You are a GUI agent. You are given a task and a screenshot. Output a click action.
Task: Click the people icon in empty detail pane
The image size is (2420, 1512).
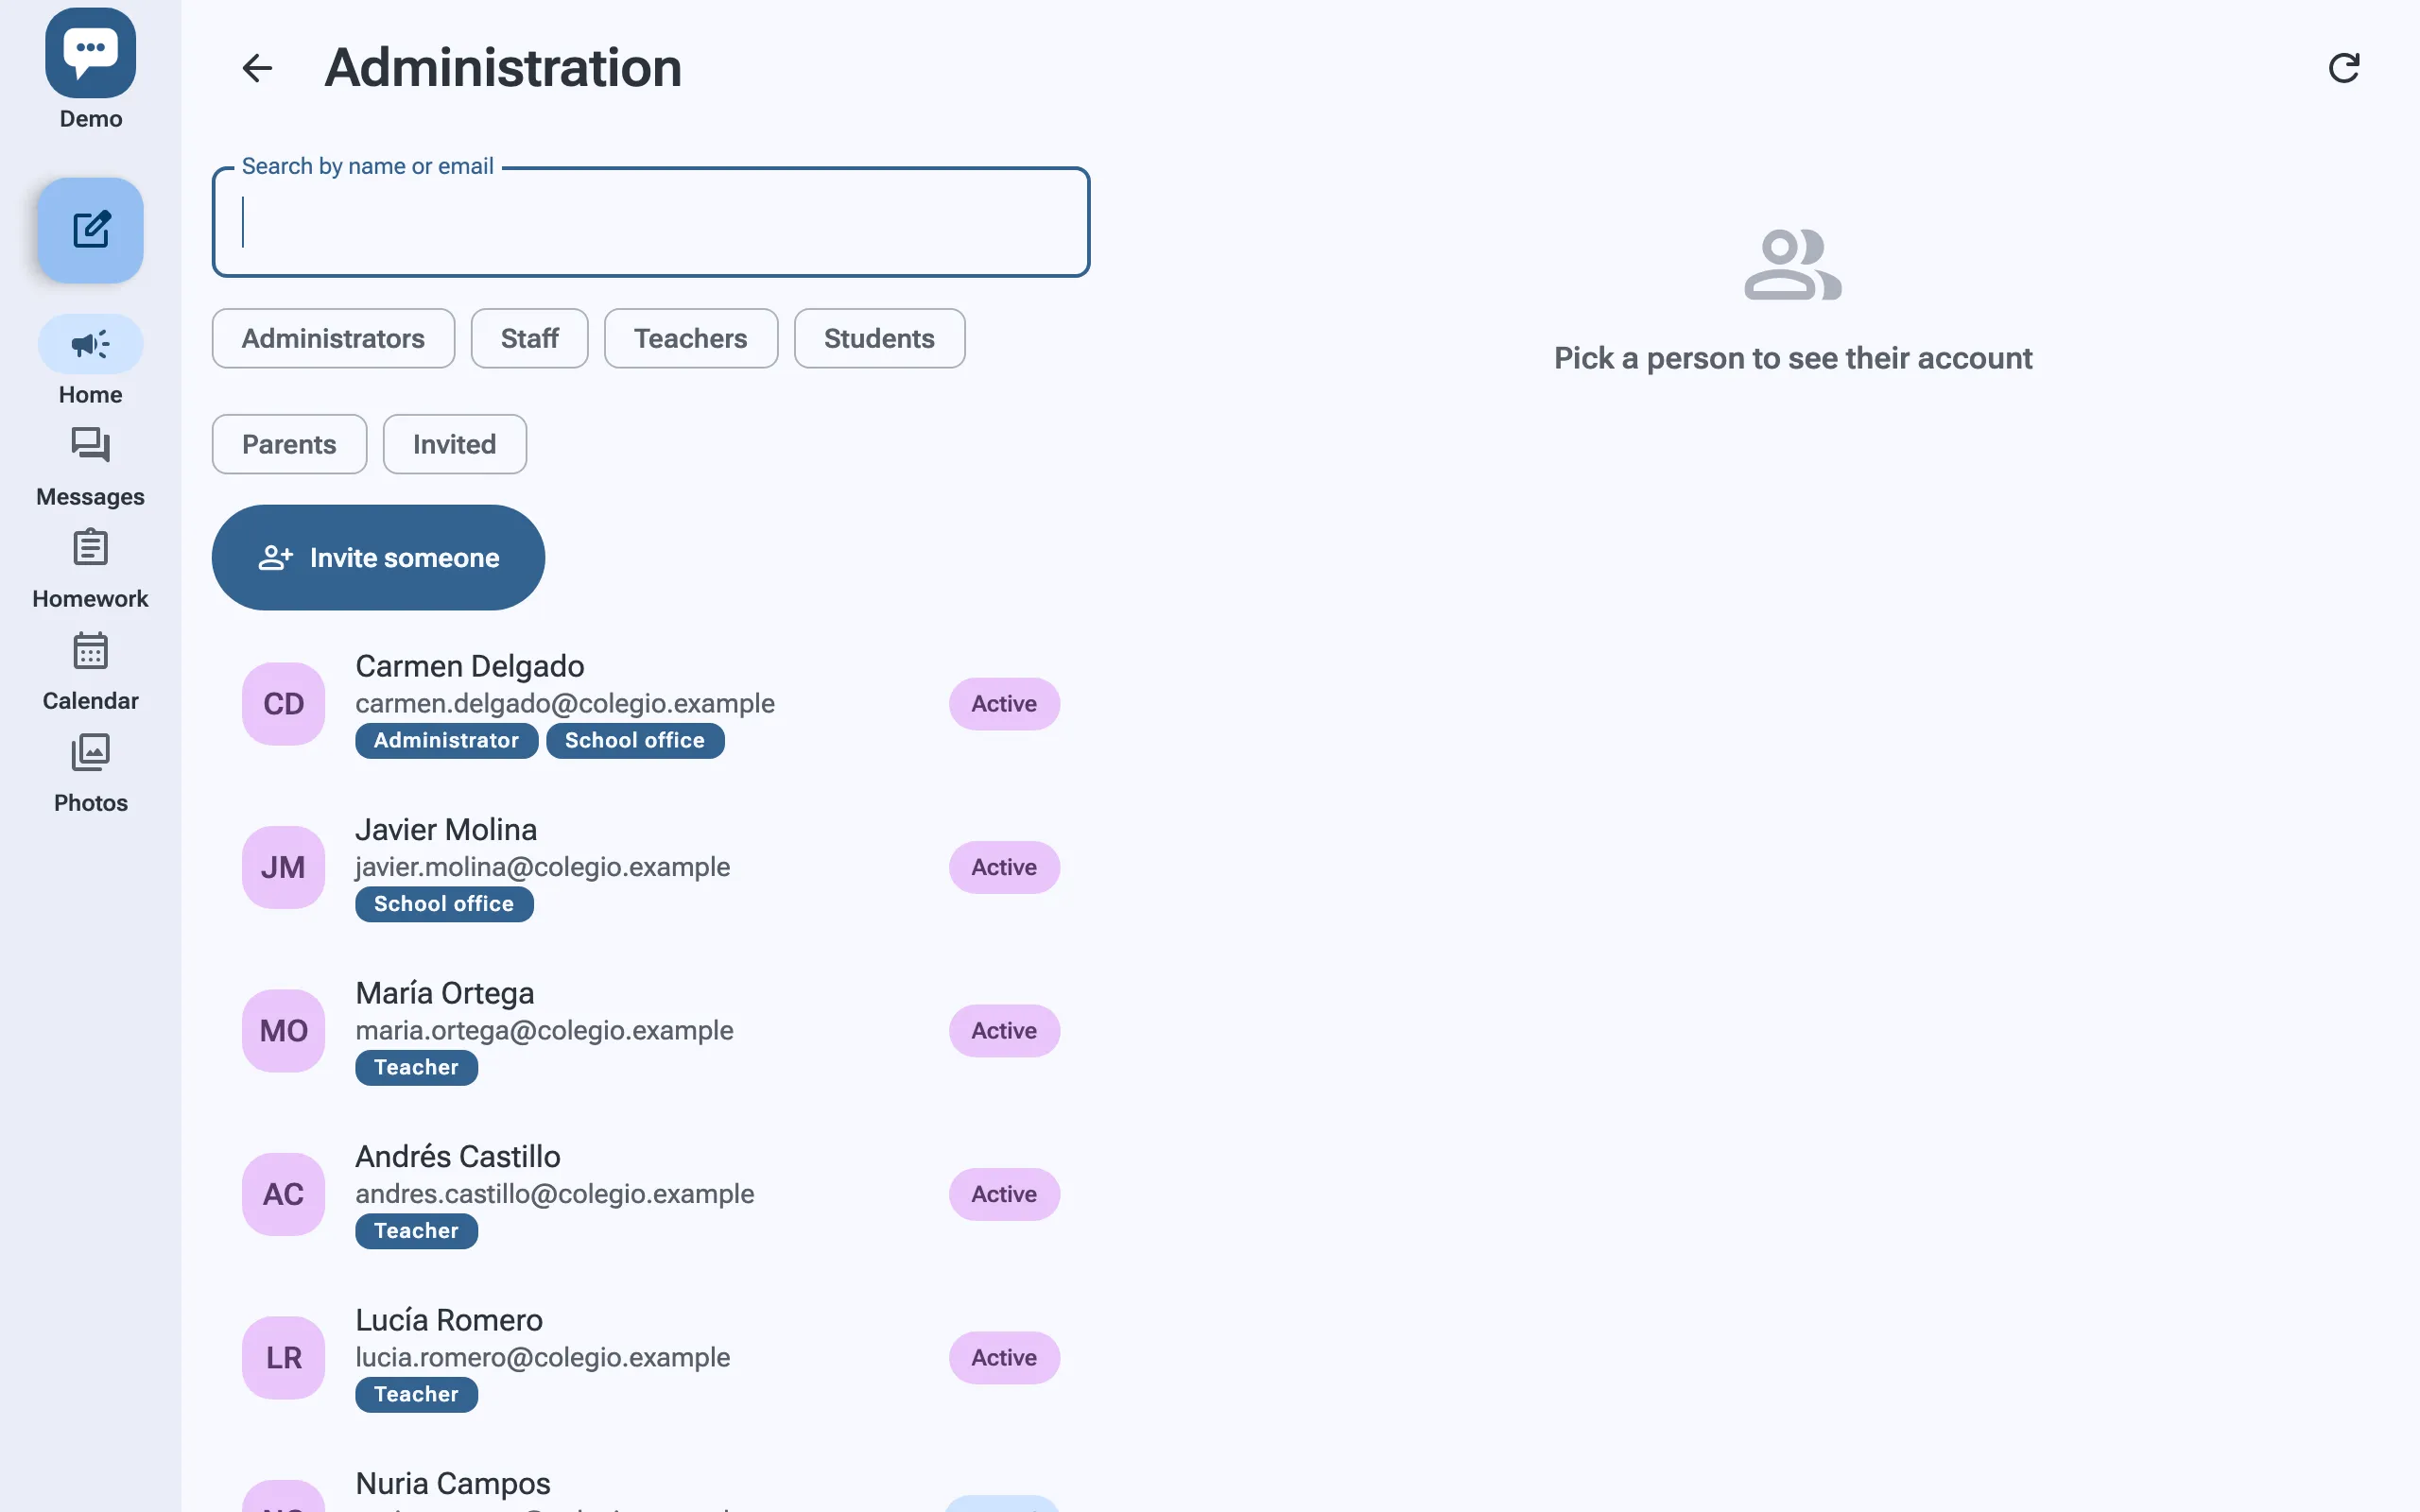coord(1793,265)
